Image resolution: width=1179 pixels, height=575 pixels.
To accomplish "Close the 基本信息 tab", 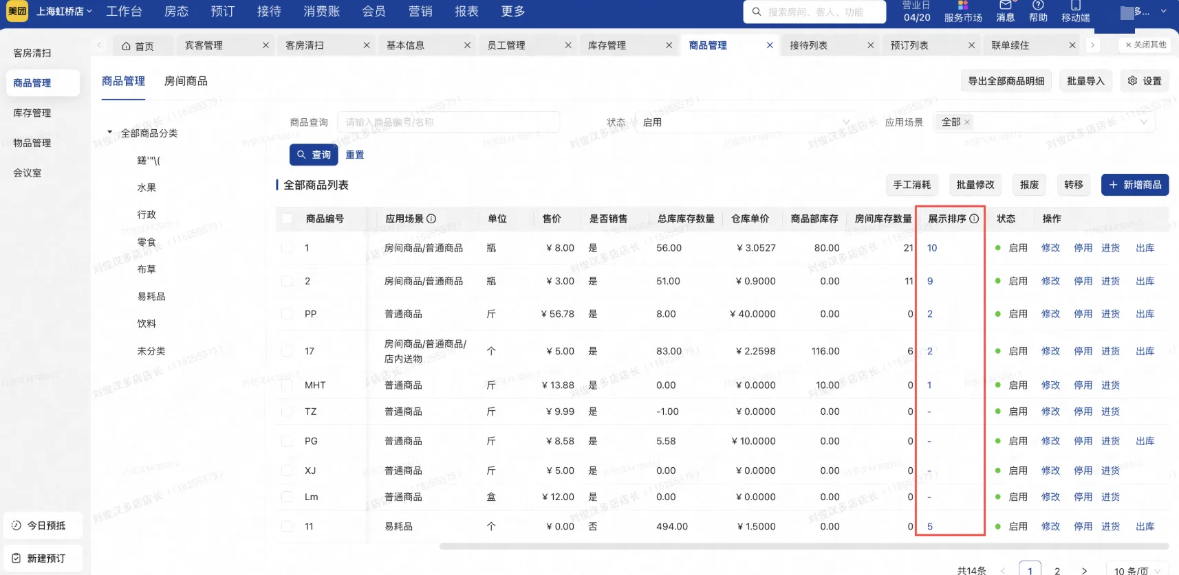I will [467, 45].
